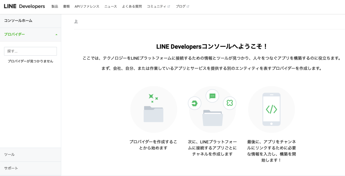This screenshot has width=345, height=176.
Task: Click the プロバイダーが見つかりません text
Action: click(x=30, y=61)
